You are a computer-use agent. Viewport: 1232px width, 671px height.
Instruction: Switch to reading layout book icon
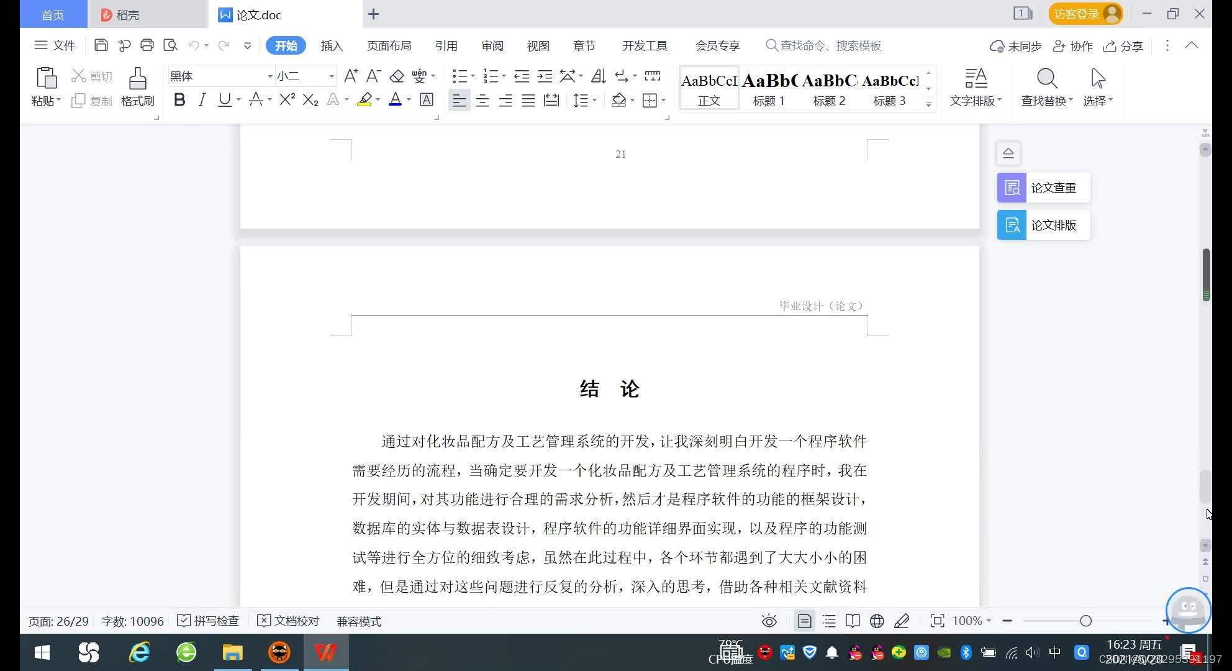pos(853,621)
